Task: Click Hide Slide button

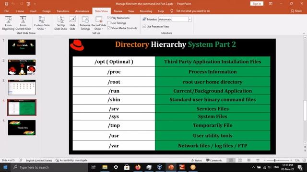Action: [72, 23]
